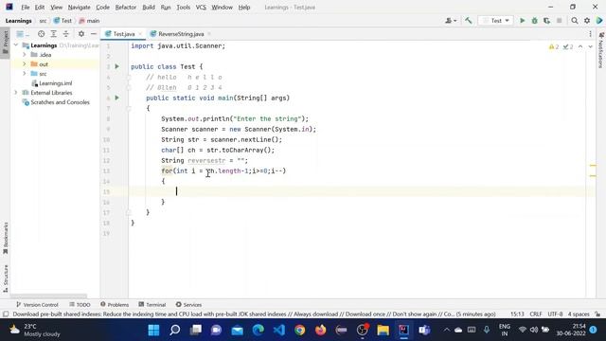Open the File menu
This screenshot has width=606, height=341.
pyautogui.click(x=26, y=8)
